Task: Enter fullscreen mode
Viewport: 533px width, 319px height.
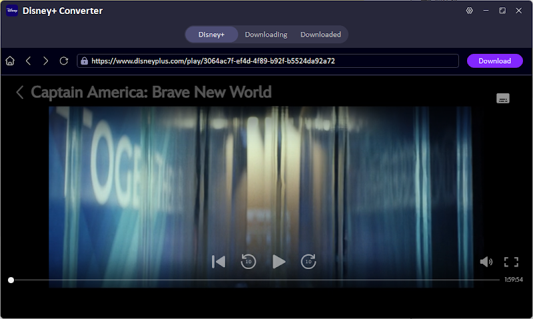Action: 511,262
